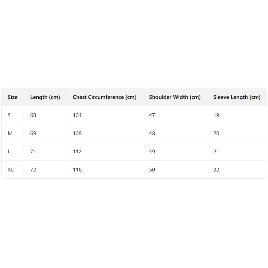Click length value 68

point(33,115)
